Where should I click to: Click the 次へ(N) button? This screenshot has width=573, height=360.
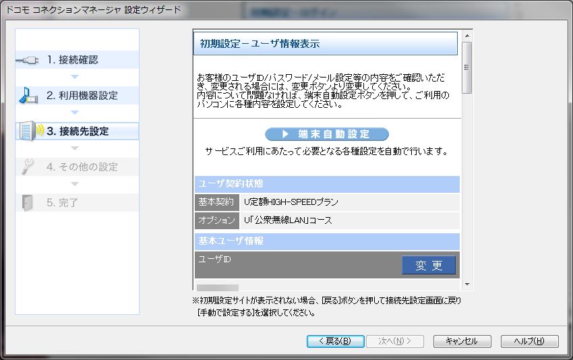pyautogui.click(x=395, y=341)
